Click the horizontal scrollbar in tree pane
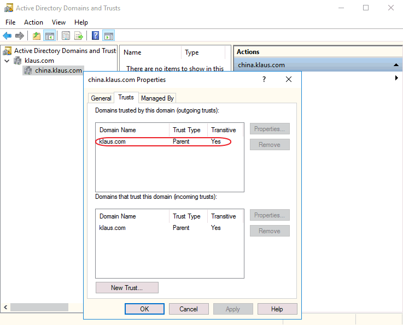The height and width of the screenshot is (325, 403). tap(39, 308)
